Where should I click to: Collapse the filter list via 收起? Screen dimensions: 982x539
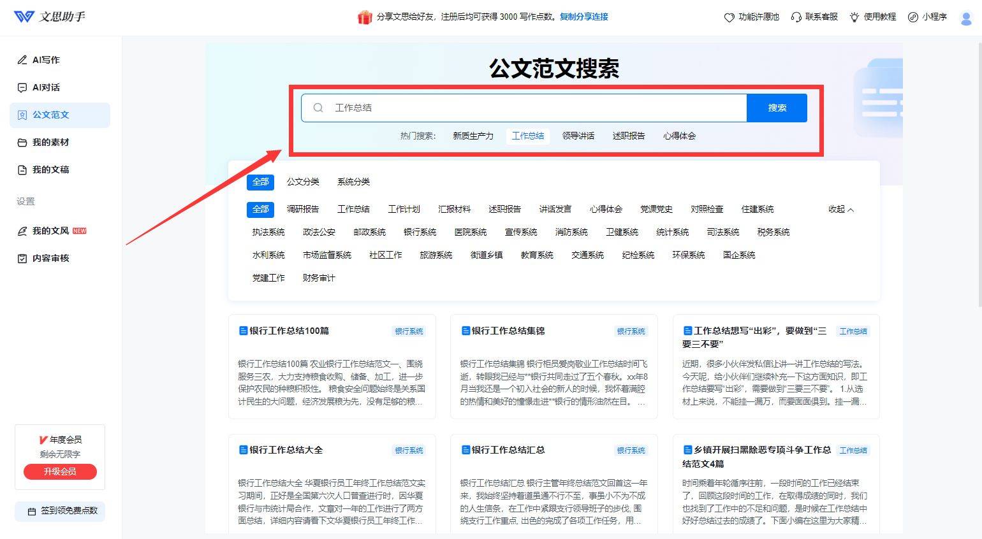[840, 209]
